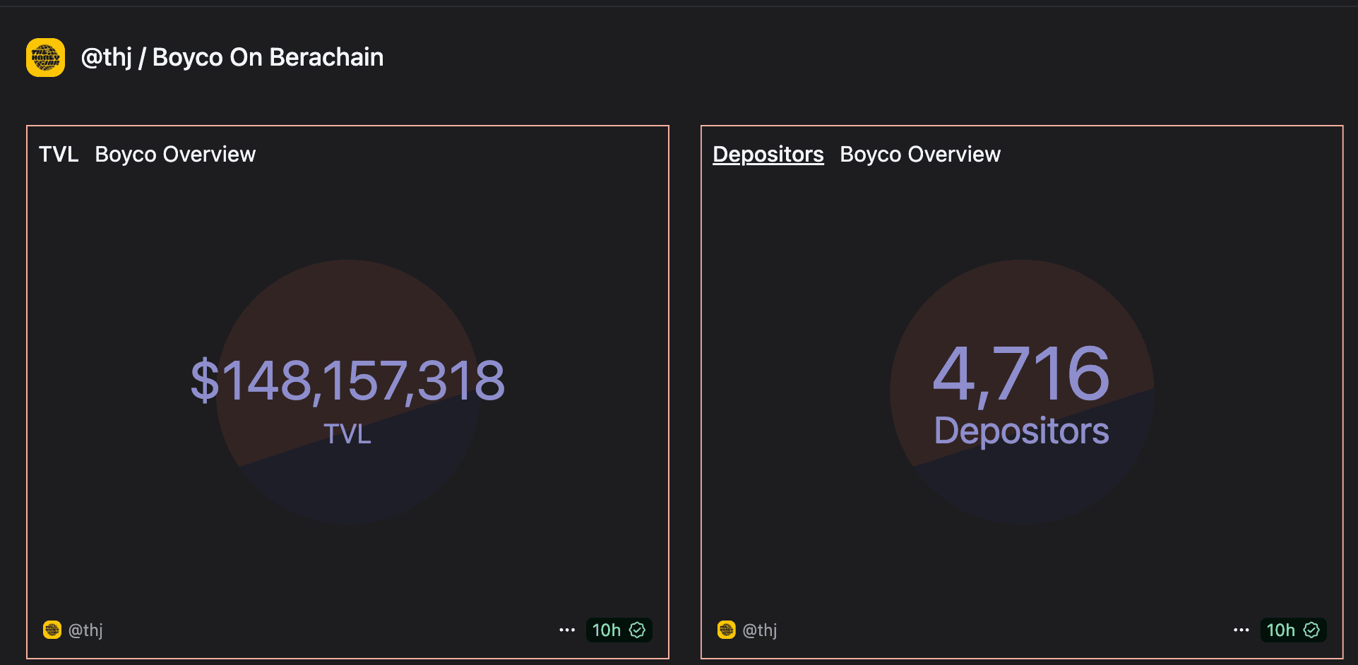
Task: Open three-dot menu in TVL panel
Action: 567,630
